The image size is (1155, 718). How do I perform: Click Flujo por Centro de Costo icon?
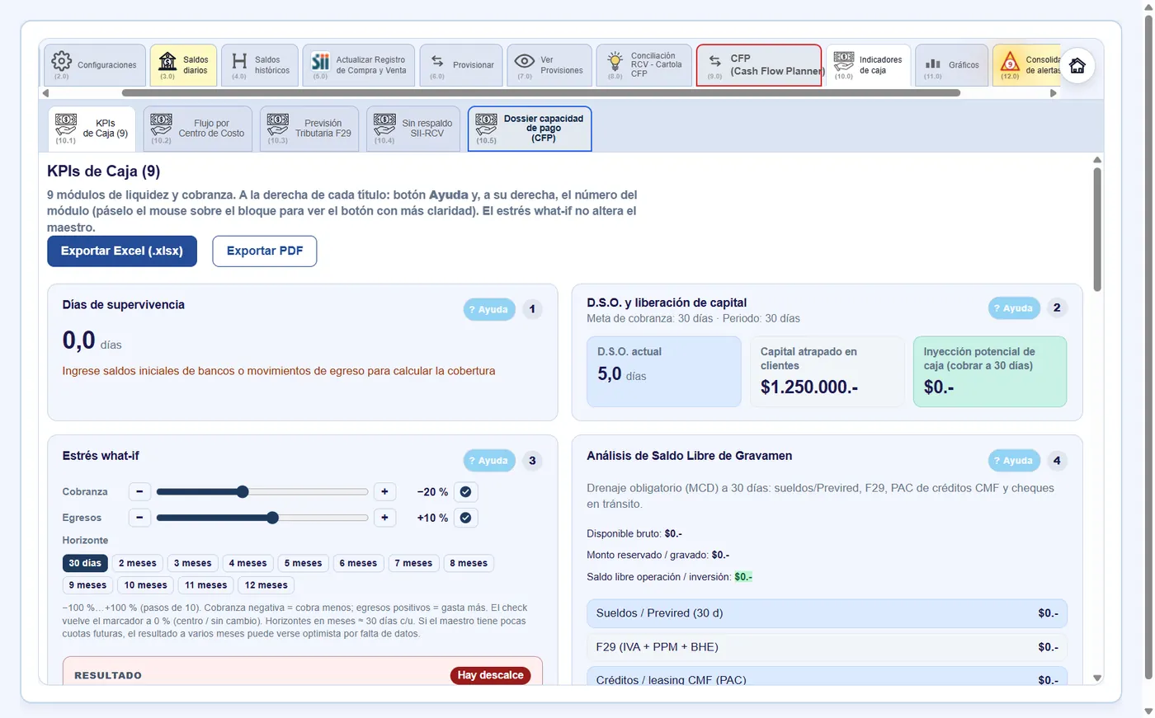(x=162, y=124)
